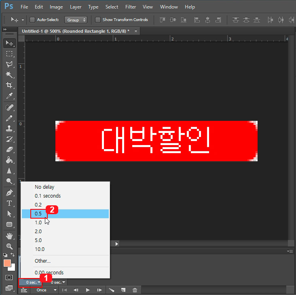This screenshot has width=296, height=295.
Task: Open the Layer menu
Action: click(76, 7)
